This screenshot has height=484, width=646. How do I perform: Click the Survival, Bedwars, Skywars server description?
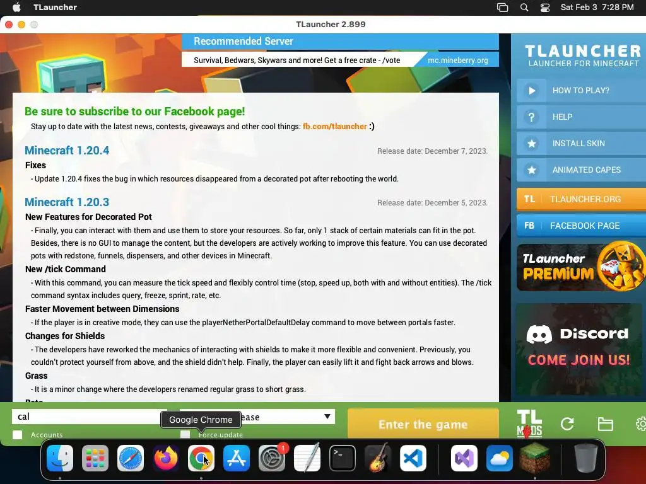click(x=297, y=60)
